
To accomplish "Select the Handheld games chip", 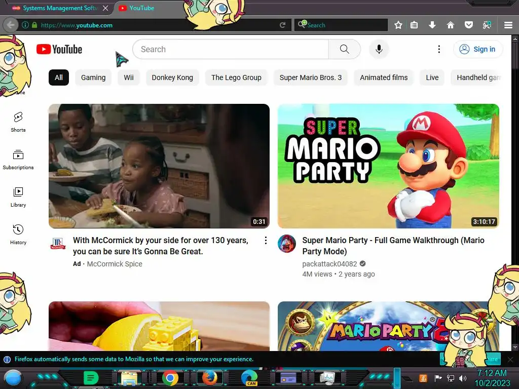I will pos(477,77).
